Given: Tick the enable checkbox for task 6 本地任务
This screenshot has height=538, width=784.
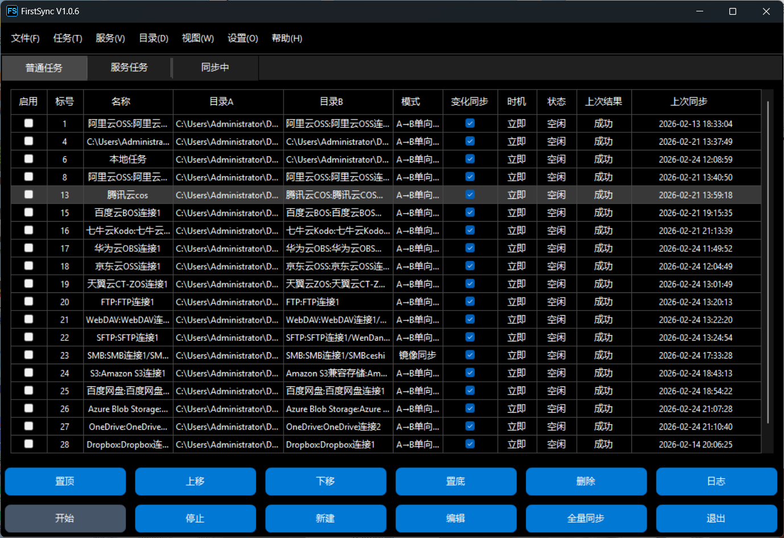Looking at the screenshot, I should point(28,159).
